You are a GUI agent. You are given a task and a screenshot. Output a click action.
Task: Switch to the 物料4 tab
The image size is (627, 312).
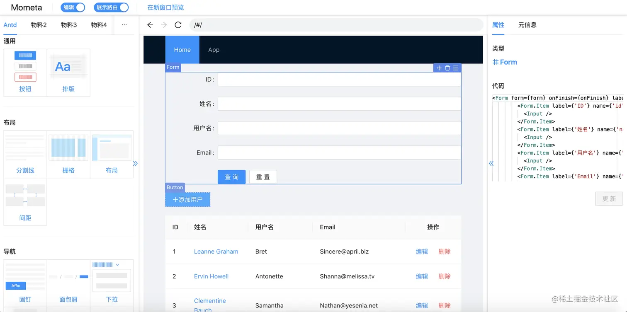click(x=99, y=25)
